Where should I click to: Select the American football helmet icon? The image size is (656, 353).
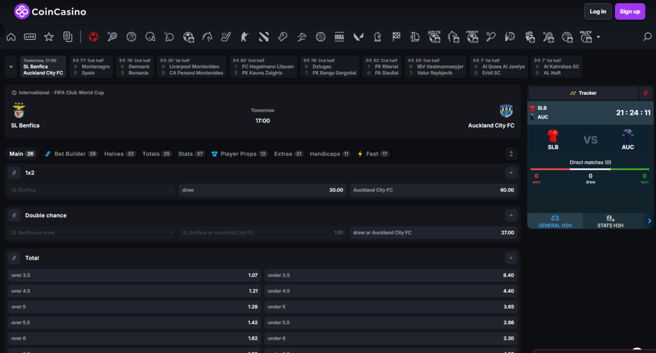(150, 37)
